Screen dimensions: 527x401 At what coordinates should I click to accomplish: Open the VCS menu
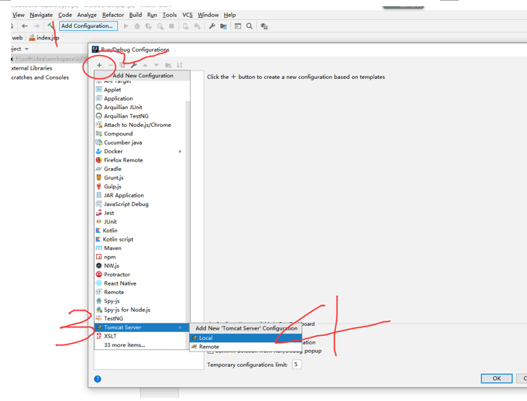tap(188, 15)
